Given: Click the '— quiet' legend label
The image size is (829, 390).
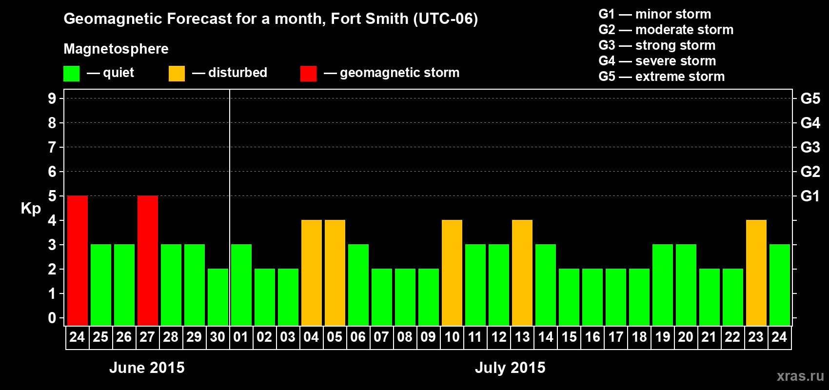Looking at the screenshot, I should [x=110, y=73].
